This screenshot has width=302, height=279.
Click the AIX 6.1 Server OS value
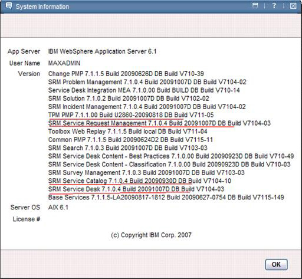coord(58,208)
